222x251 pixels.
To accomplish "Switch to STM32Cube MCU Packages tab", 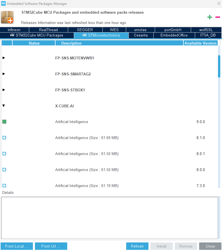I will click(x=37, y=35).
